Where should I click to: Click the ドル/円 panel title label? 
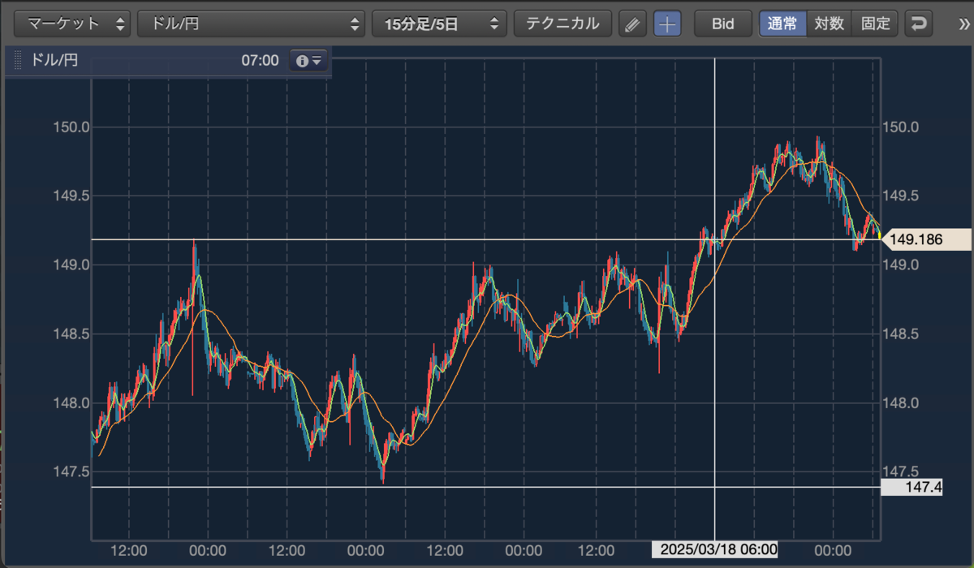54,60
